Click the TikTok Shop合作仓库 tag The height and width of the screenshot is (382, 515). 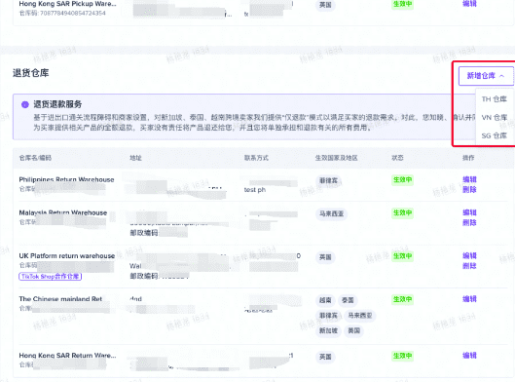pyautogui.click(x=50, y=277)
